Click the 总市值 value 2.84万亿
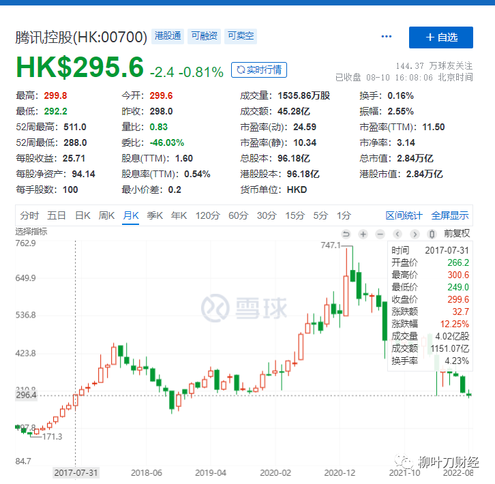This screenshot has height=484, width=495. click(415, 158)
